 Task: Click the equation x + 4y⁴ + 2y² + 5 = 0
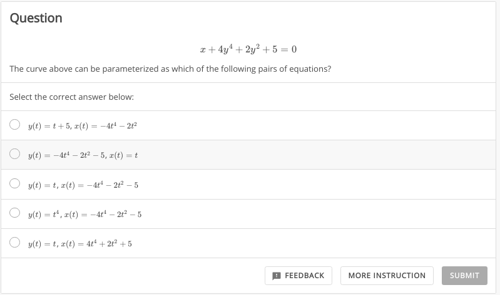click(x=250, y=49)
